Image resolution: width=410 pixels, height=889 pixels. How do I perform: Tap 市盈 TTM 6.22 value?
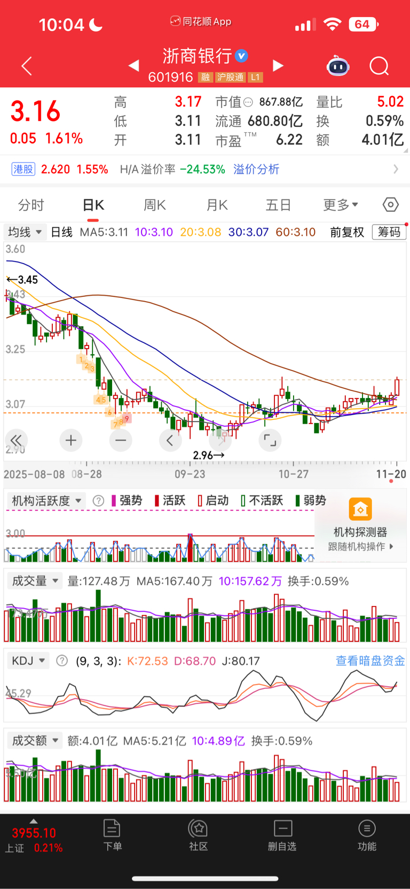coord(289,140)
